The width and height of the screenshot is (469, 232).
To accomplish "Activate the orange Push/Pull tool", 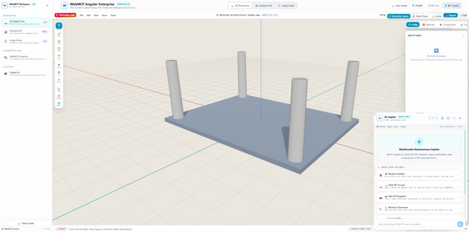I will (59, 56).
